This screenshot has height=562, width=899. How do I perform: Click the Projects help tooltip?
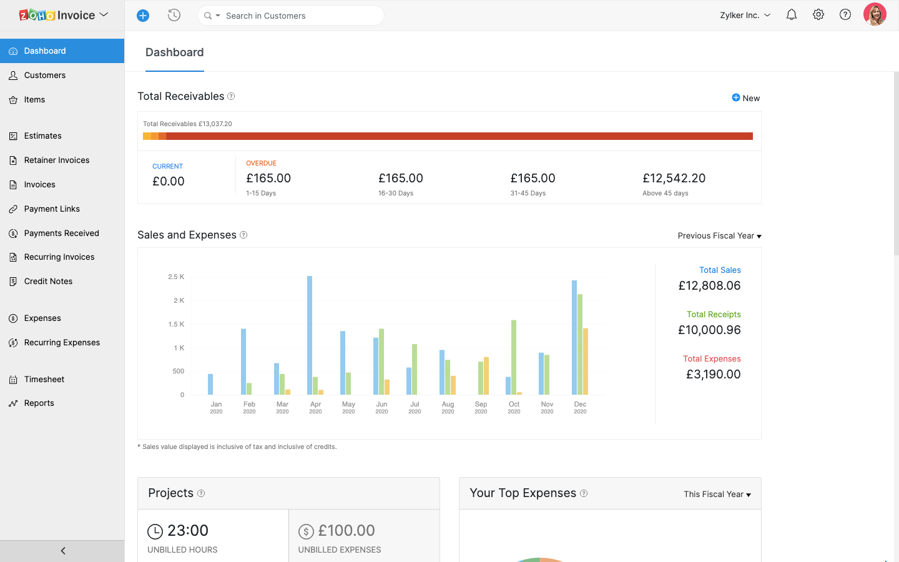coord(200,493)
